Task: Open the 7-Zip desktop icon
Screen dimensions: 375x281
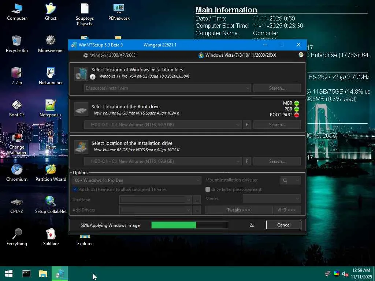Action: (x=17, y=76)
